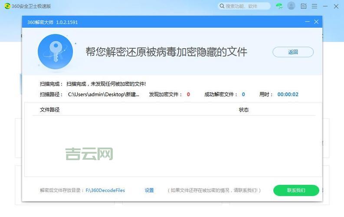
Task: Minimize the 360安全卫士极速版 main window
Action: [x=325, y=7]
